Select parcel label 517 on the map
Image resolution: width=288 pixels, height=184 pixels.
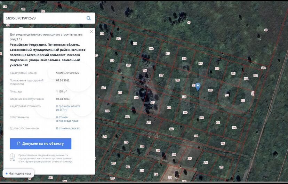click(168, 54)
